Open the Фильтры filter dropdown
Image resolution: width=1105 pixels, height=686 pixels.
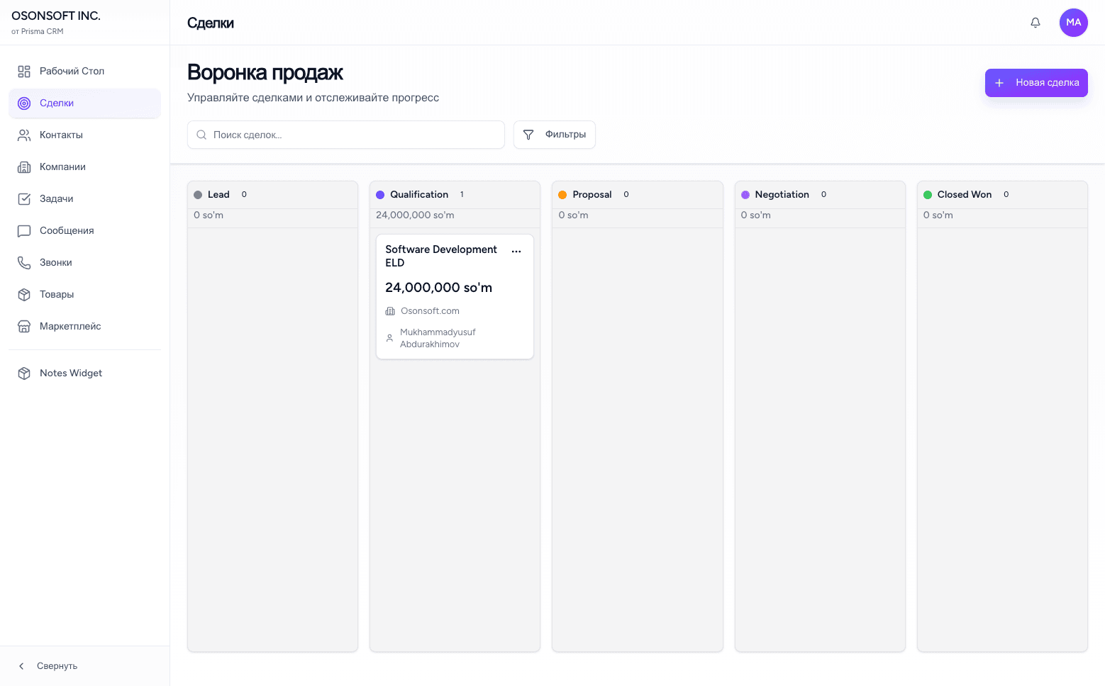(x=554, y=135)
